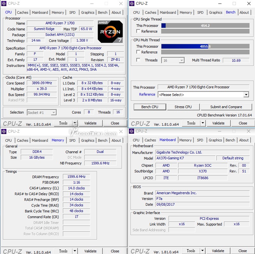Expand Tools dropdown arrow in CPU window
The image size is (255, 254).
pos(75,123)
